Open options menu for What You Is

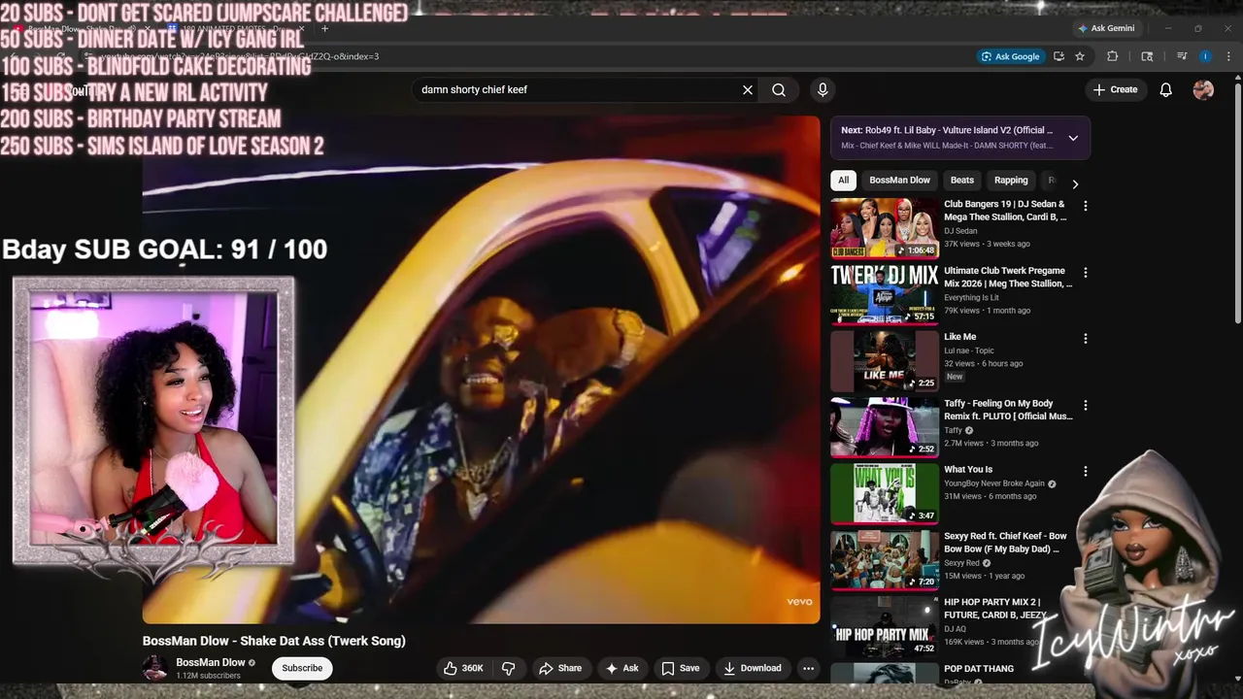point(1086,471)
